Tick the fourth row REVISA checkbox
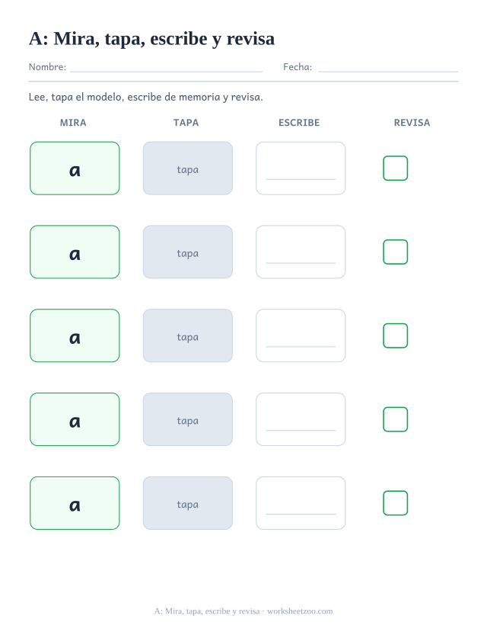This screenshot has height=632, width=487. [396, 419]
